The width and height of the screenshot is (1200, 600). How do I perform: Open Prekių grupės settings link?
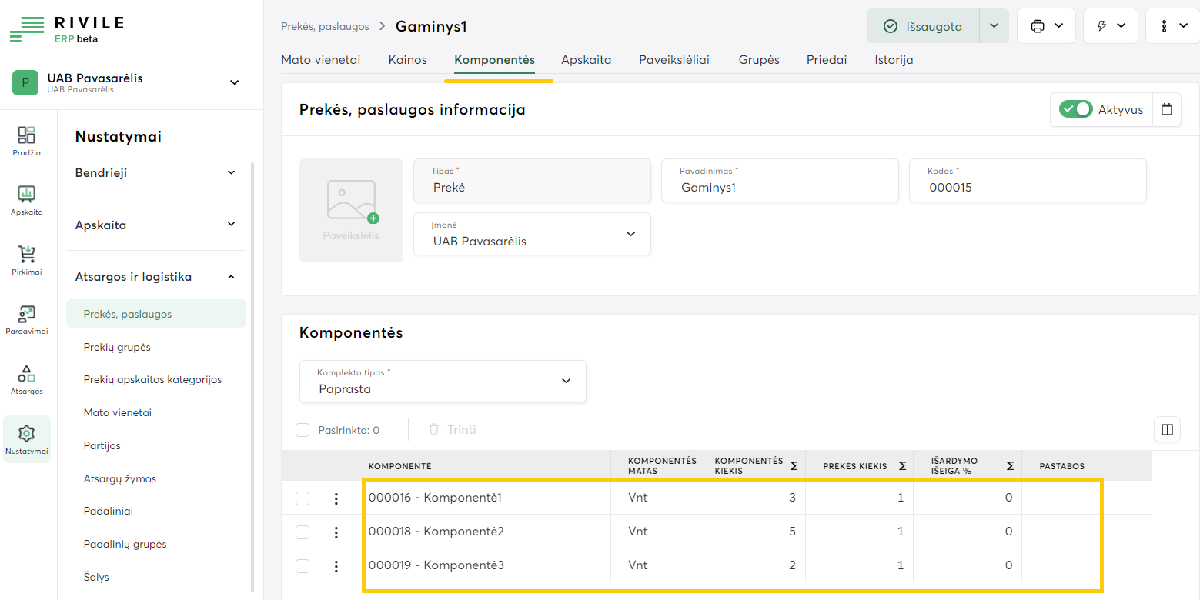tap(117, 347)
